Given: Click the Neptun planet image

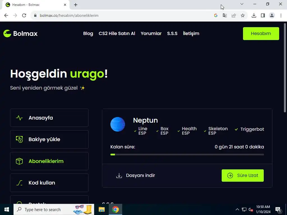Looking at the screenshot, I should click(118, 124).
